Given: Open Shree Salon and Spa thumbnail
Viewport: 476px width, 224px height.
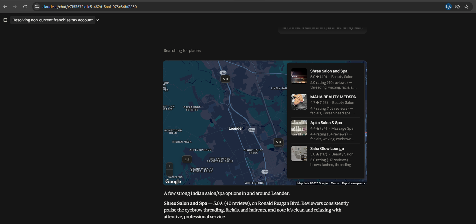Looking at the screenshot, I should point(299,76).
